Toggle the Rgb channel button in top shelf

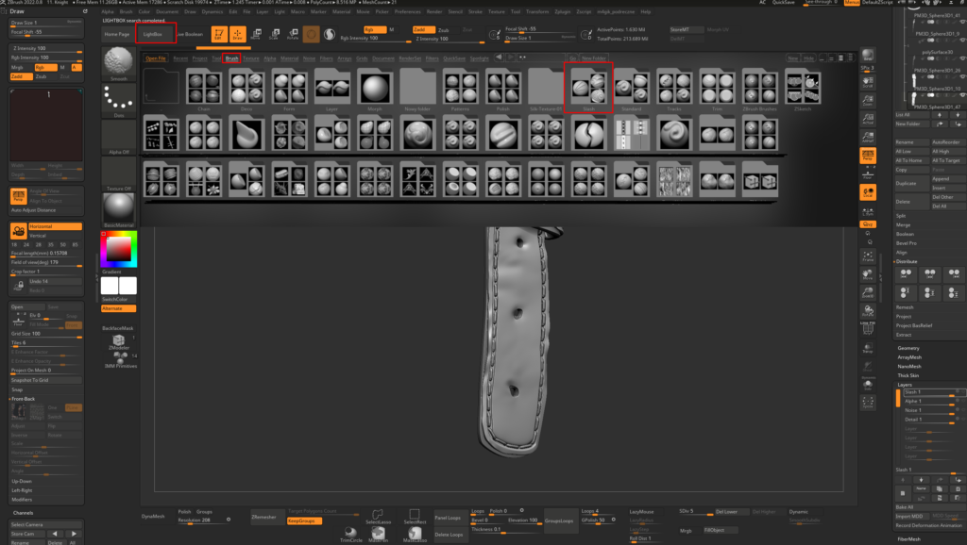[374, 29]
